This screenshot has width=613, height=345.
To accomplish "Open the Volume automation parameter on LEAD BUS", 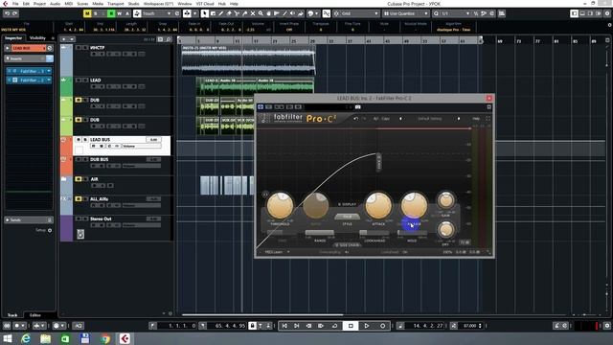I will click(x=141, y=146).
